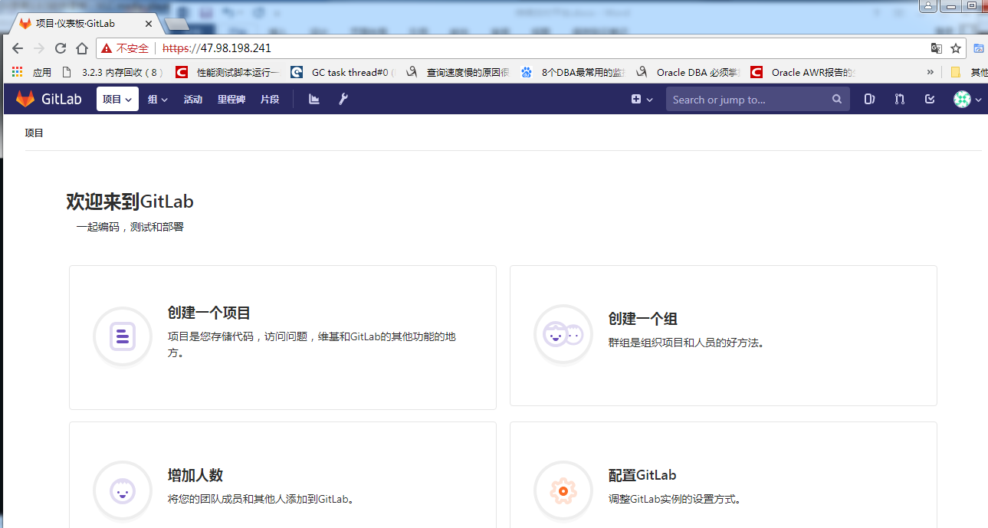
Task: Open the 增加人数 card
Action: (x=283, y=475)
